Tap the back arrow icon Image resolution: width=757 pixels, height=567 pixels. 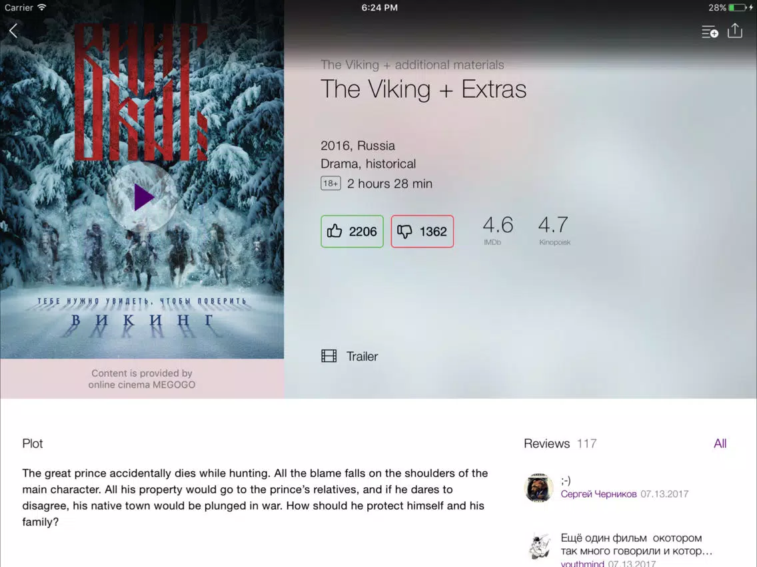[x=13, y=31]
